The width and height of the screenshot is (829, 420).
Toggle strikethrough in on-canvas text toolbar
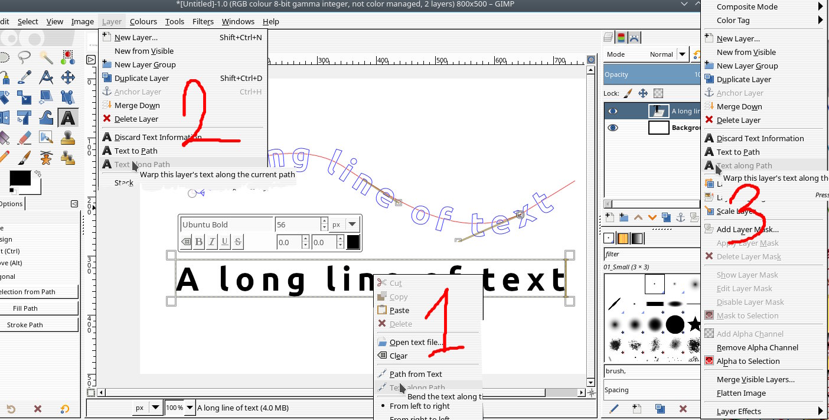pos(238,242)
